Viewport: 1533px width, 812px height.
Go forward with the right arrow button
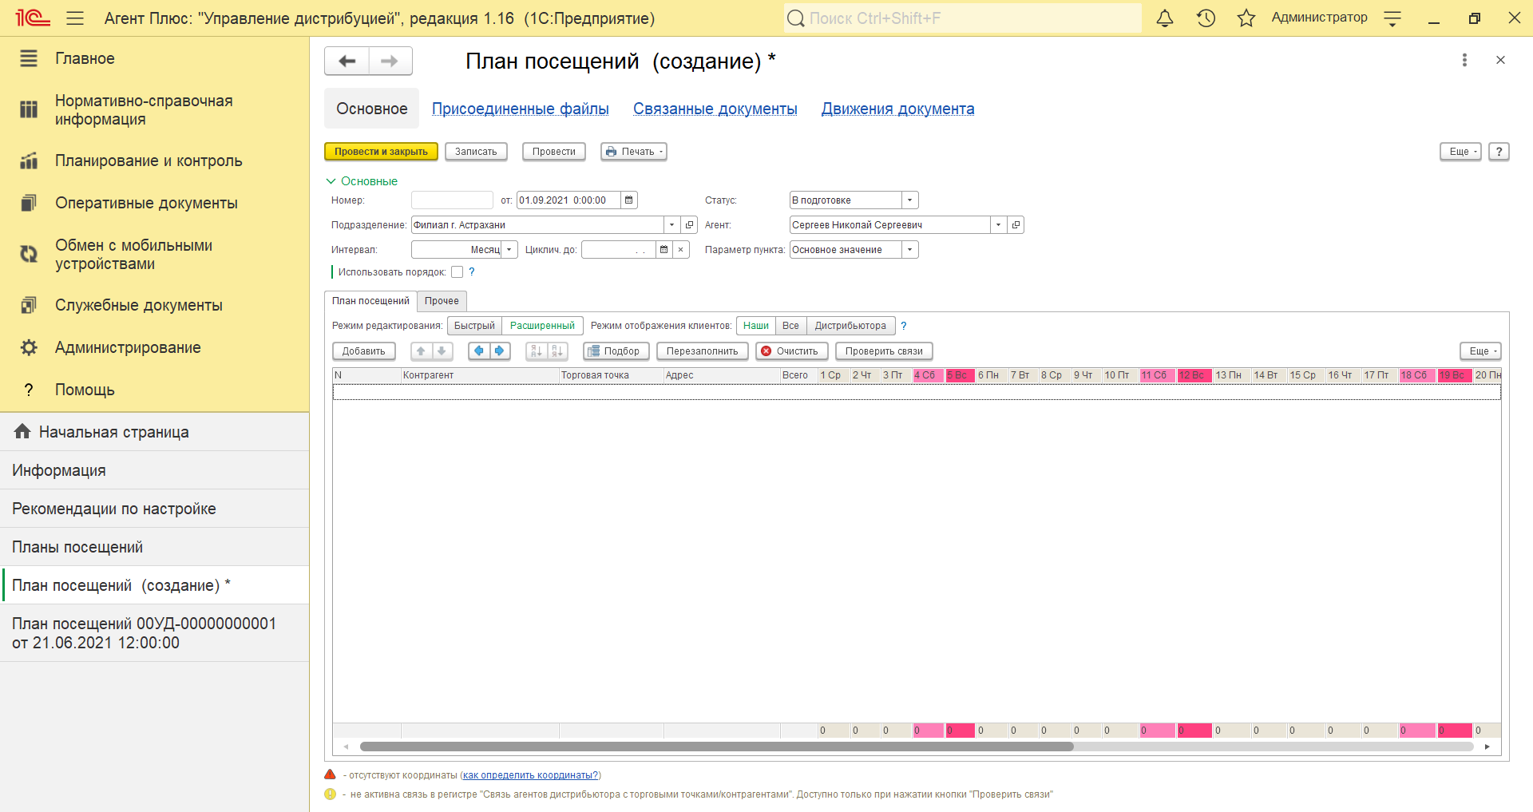point(390,61)
